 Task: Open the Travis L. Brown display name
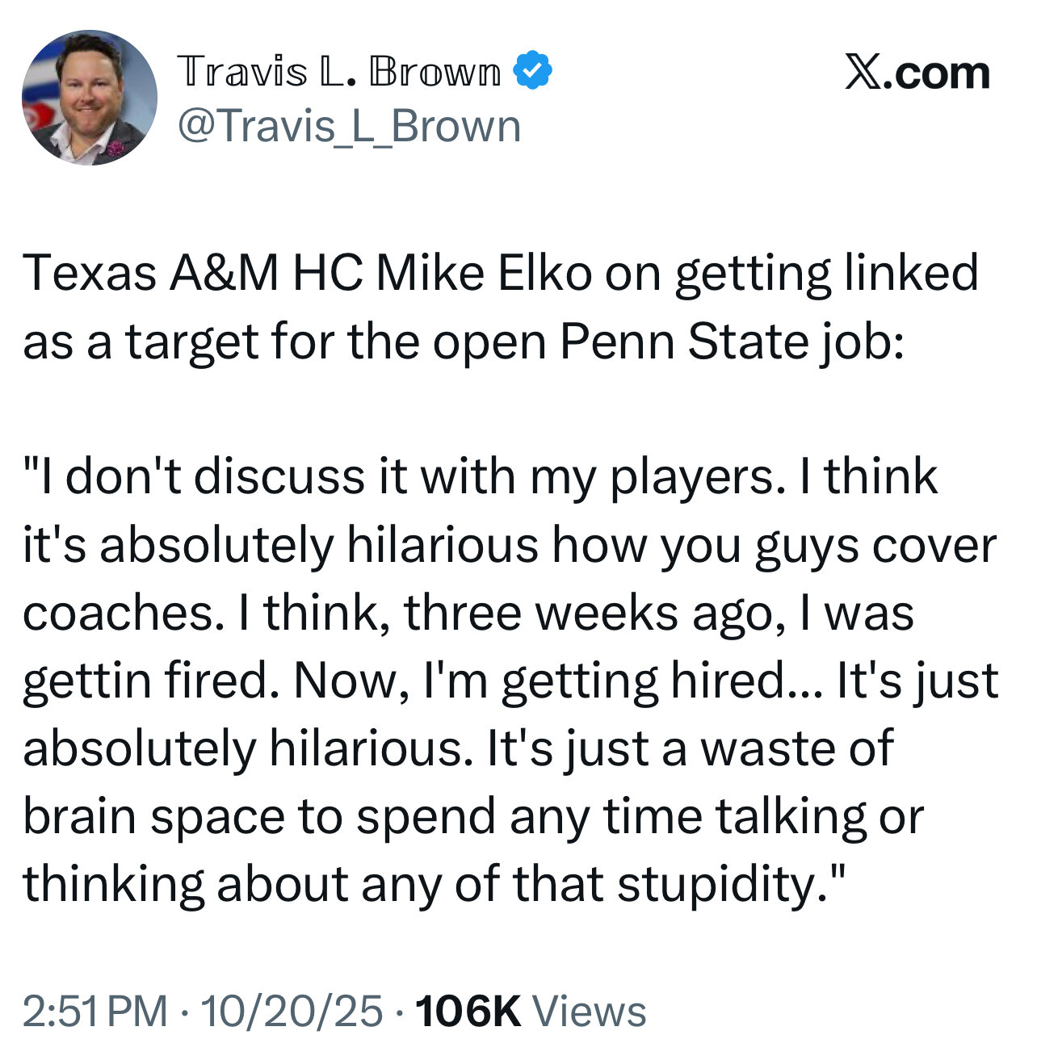338,71
